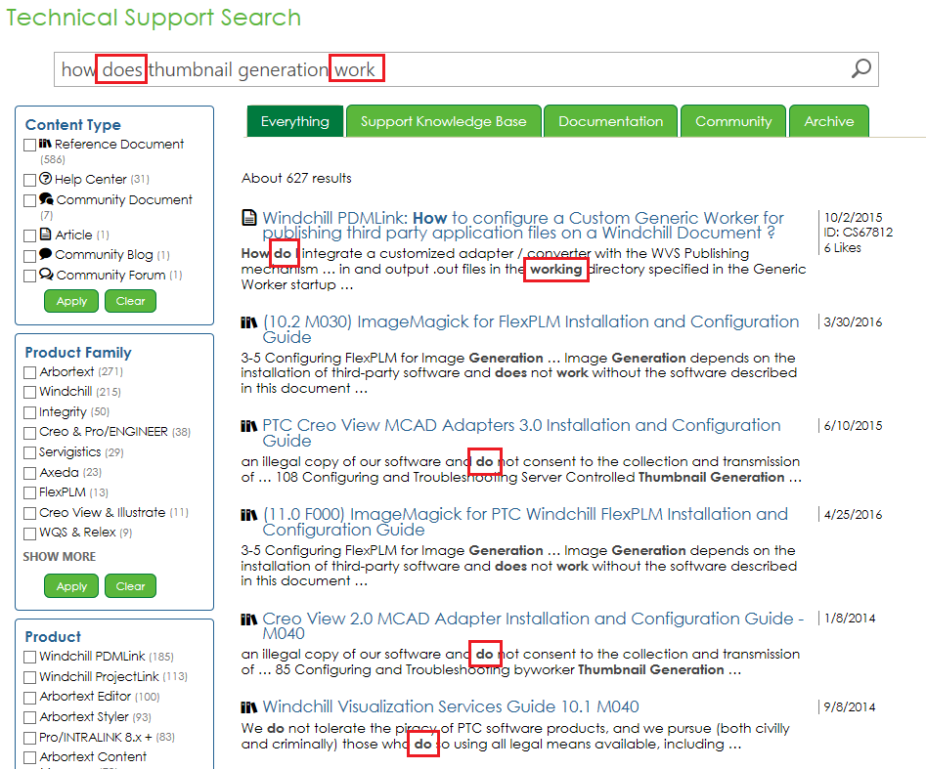Open the Archive tab
The width and height of the screenshot is (926, 769).
(828, 121)
